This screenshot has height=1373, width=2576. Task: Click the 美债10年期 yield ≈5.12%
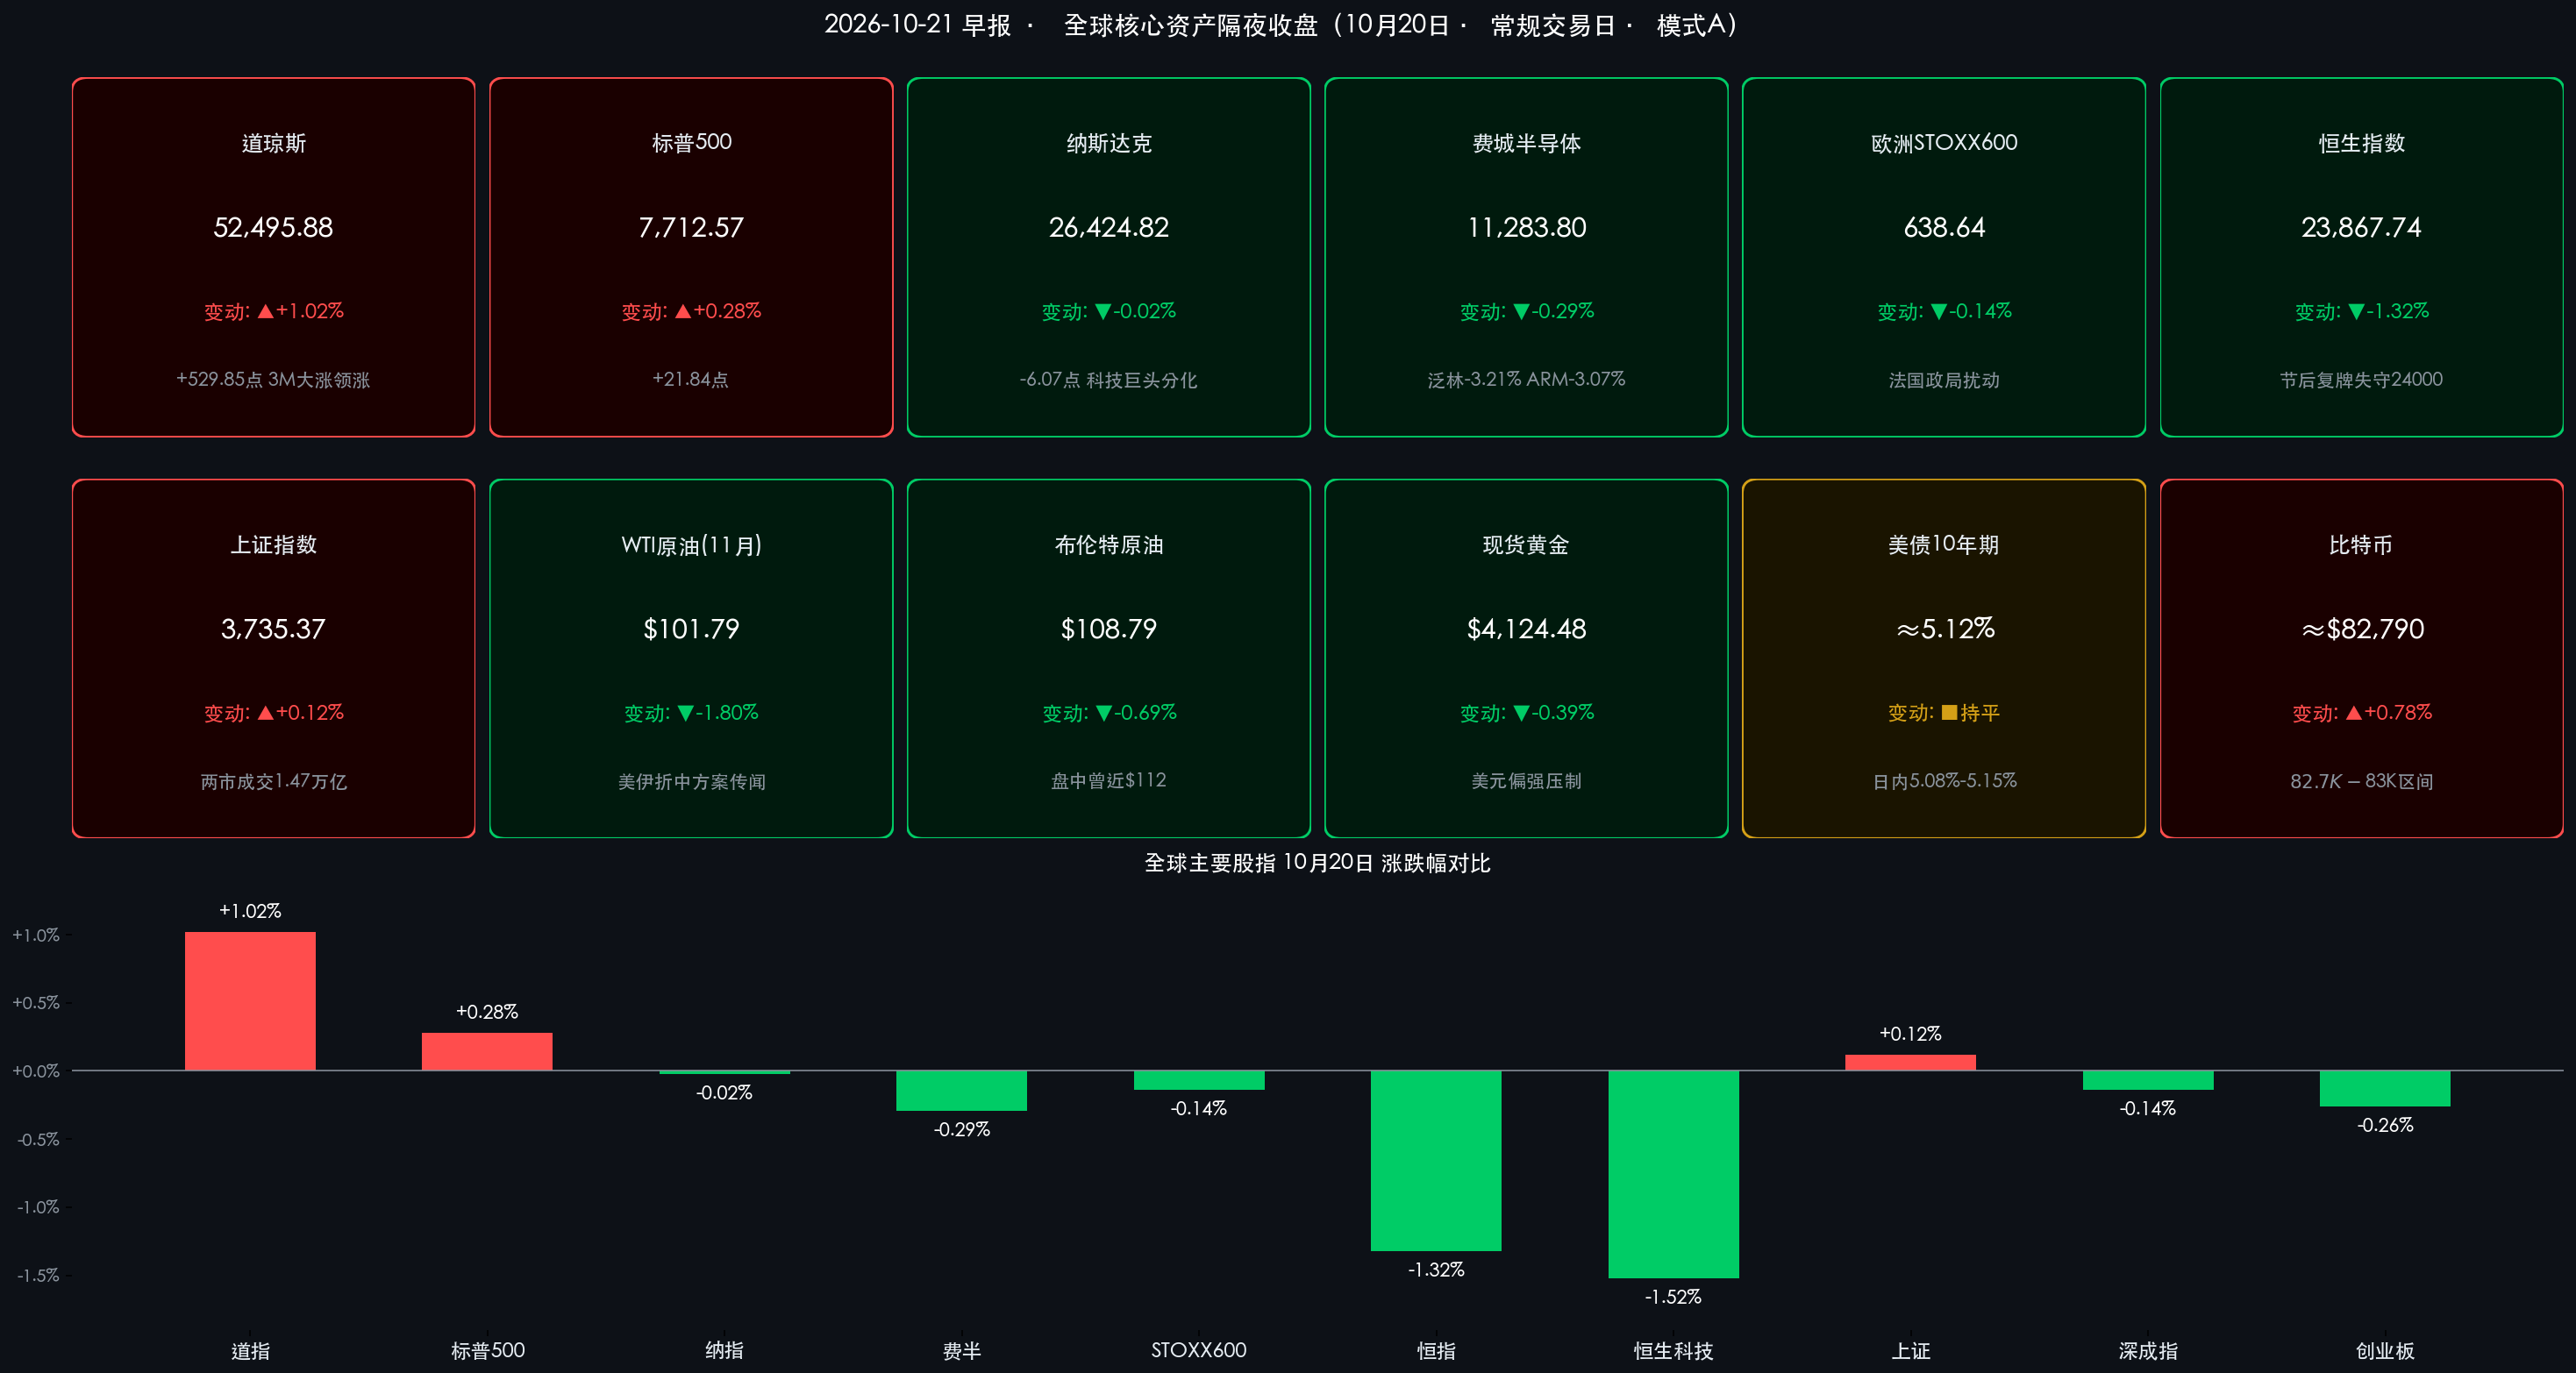pyautogui.click(x=1944, y=629)
